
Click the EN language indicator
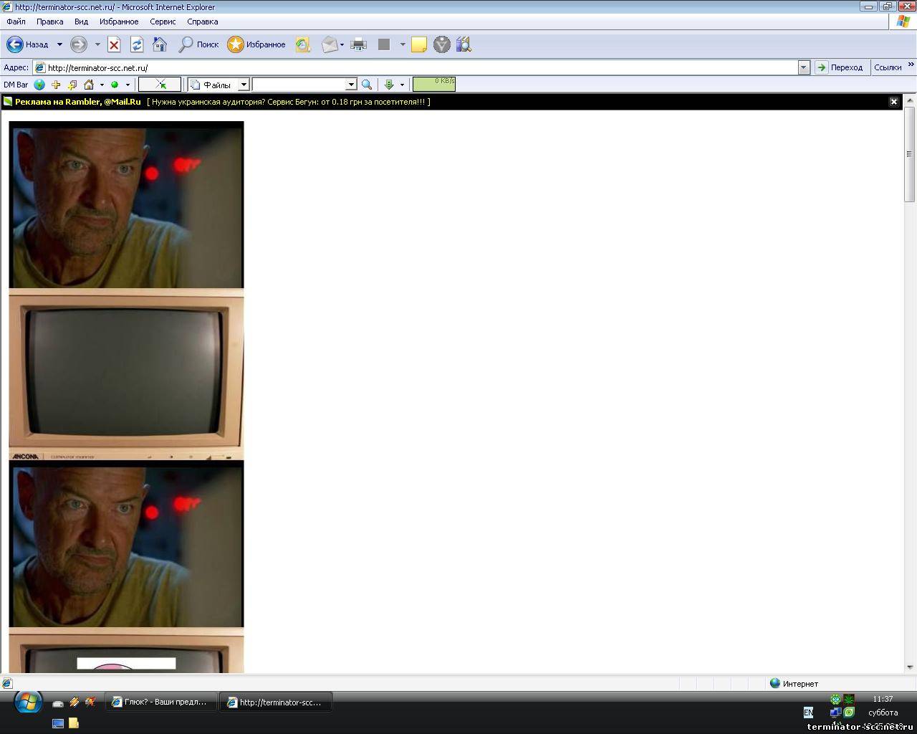(808, 712)
